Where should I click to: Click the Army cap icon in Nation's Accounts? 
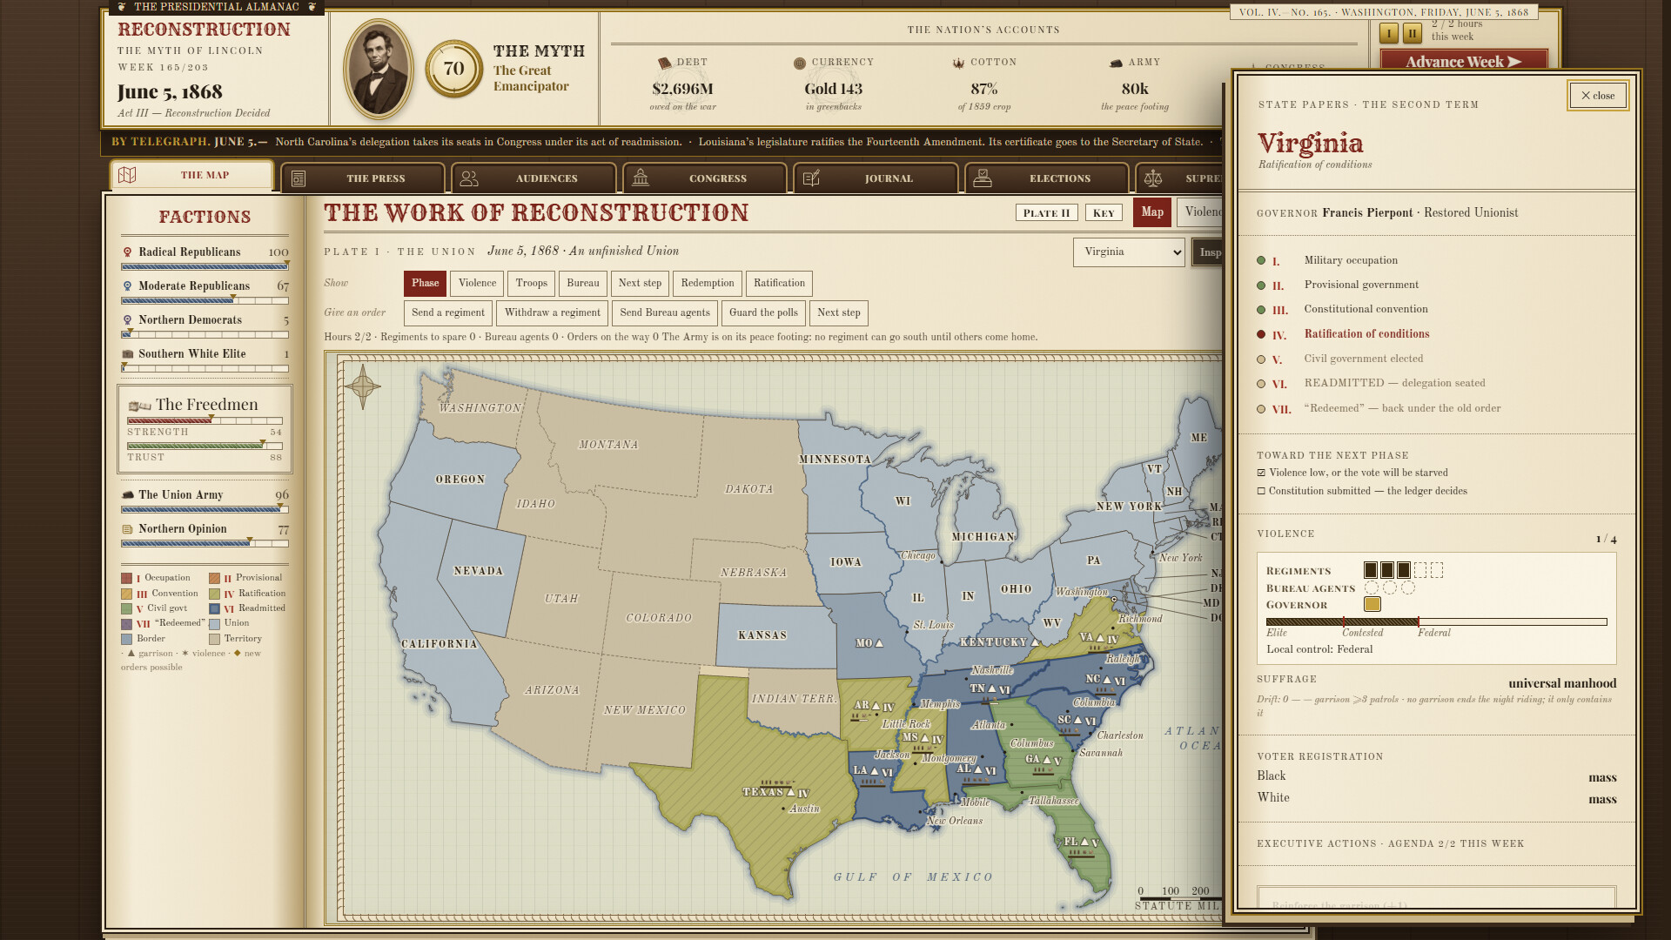(1116, 63)
